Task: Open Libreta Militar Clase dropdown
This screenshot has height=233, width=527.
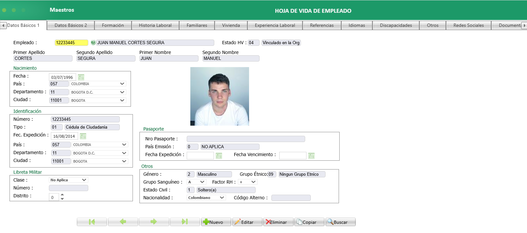Action: coord(84,180)
